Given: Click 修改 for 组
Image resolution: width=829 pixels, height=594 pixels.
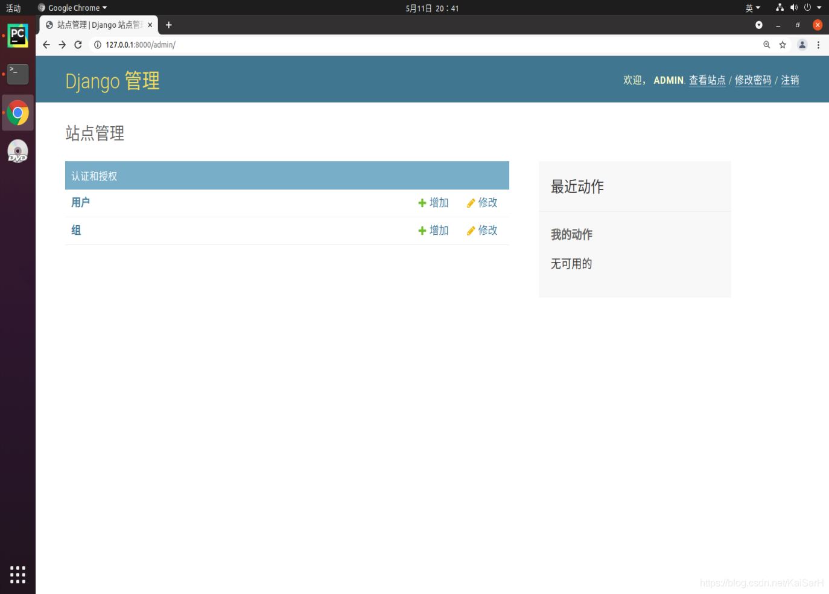Looking at the screenshot, I should pos(482,231).
